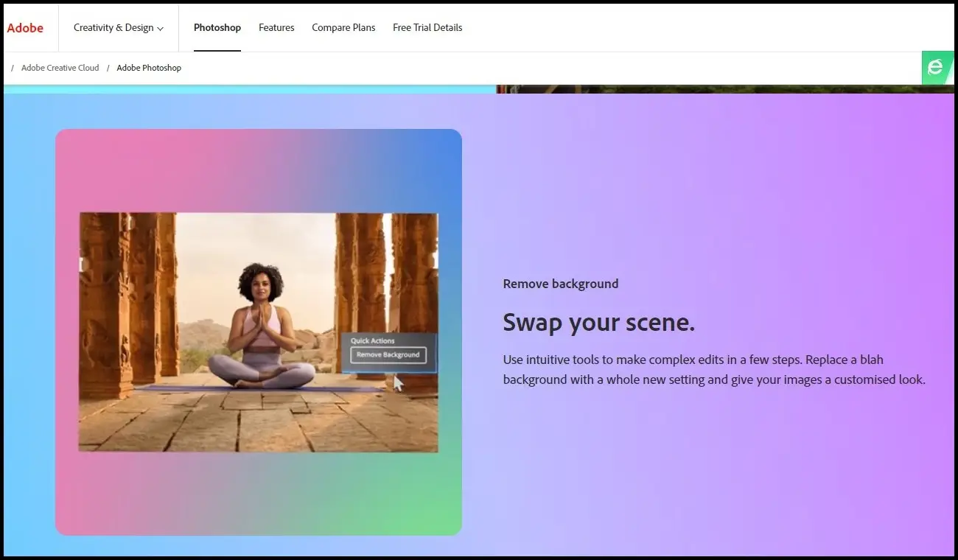This screenshot has height=560, width=958.
Task: Click the Adobe logo
Action: click(25, 28)
